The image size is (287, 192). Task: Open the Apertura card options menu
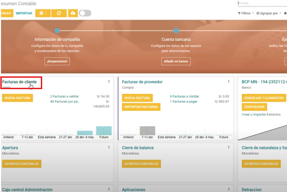[x=109, y=147]
